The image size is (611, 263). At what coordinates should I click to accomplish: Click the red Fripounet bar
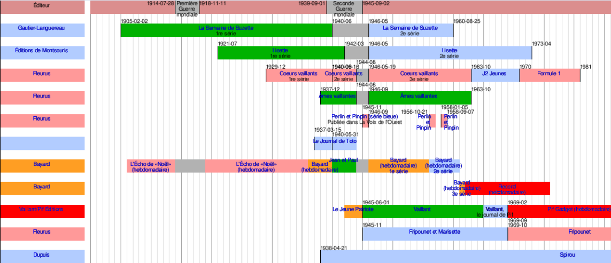[559, 234]
